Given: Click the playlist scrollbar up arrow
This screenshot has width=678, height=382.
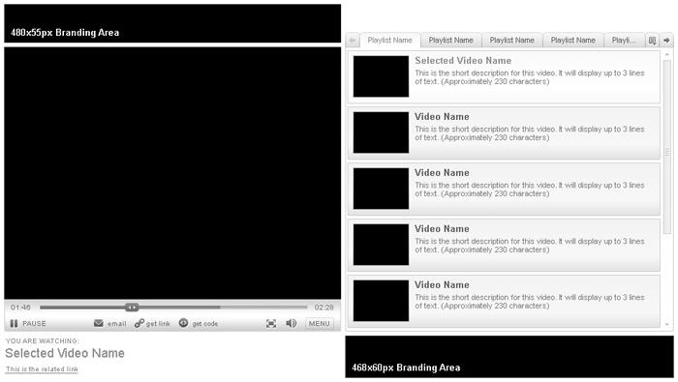Looking at the screenshot, I should coord(666,54).
